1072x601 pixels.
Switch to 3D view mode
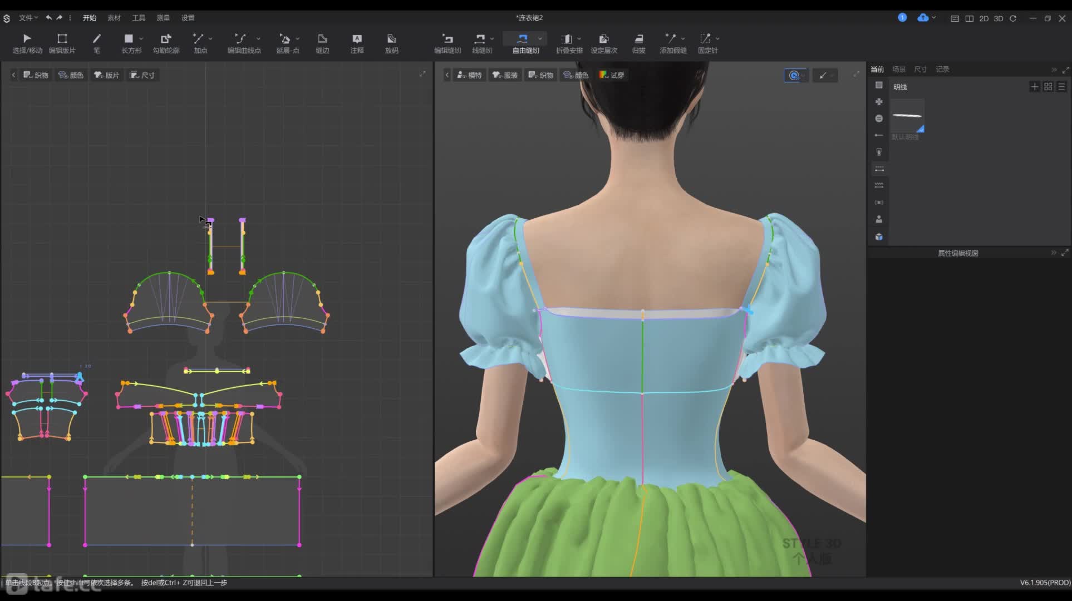click(x=999, y=18)
